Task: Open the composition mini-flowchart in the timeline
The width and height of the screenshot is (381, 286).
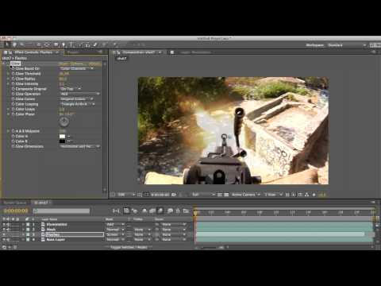Action: tap(116, 211)
